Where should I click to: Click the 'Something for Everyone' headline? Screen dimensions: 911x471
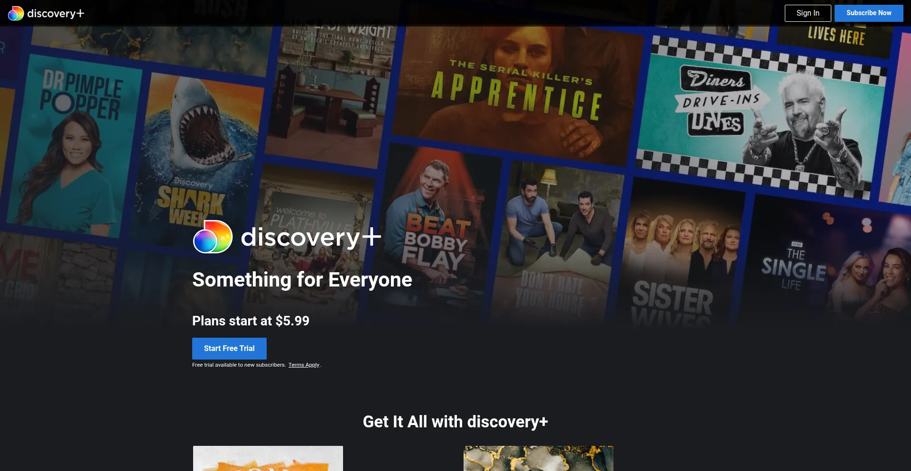pyautogui.click(x=302, y=280)
